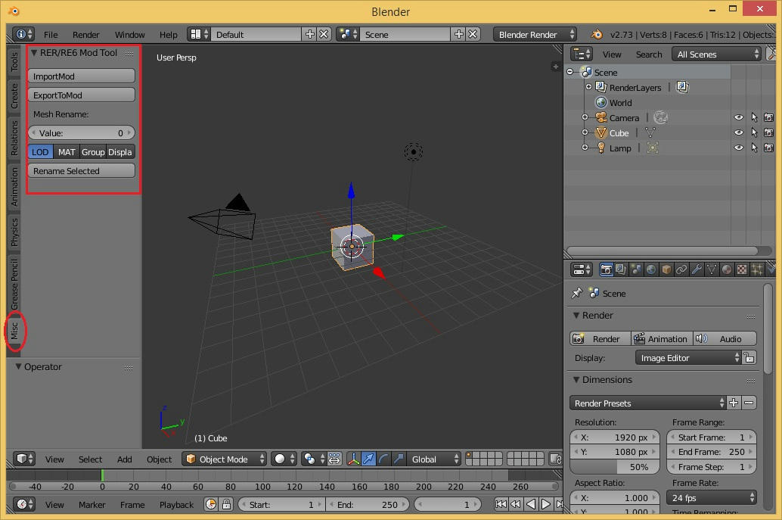Image resolution: width=782 pixels, height=520 pixels.
Task: Open the Scene properties tab icon
Action: click(636, 269)
